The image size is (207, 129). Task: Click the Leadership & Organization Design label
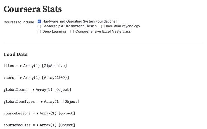pos(69,26)
